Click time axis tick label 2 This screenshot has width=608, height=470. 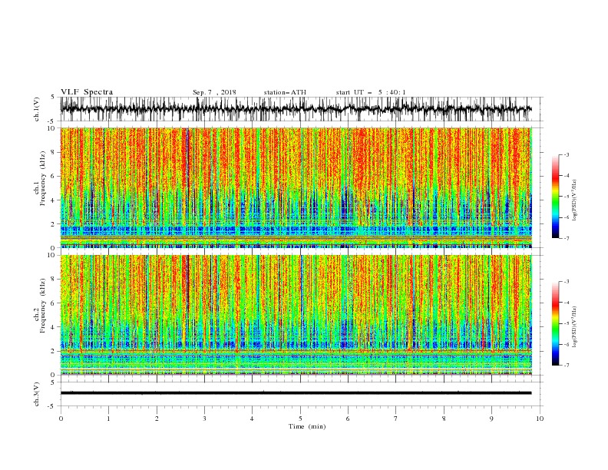pos(157,419)
